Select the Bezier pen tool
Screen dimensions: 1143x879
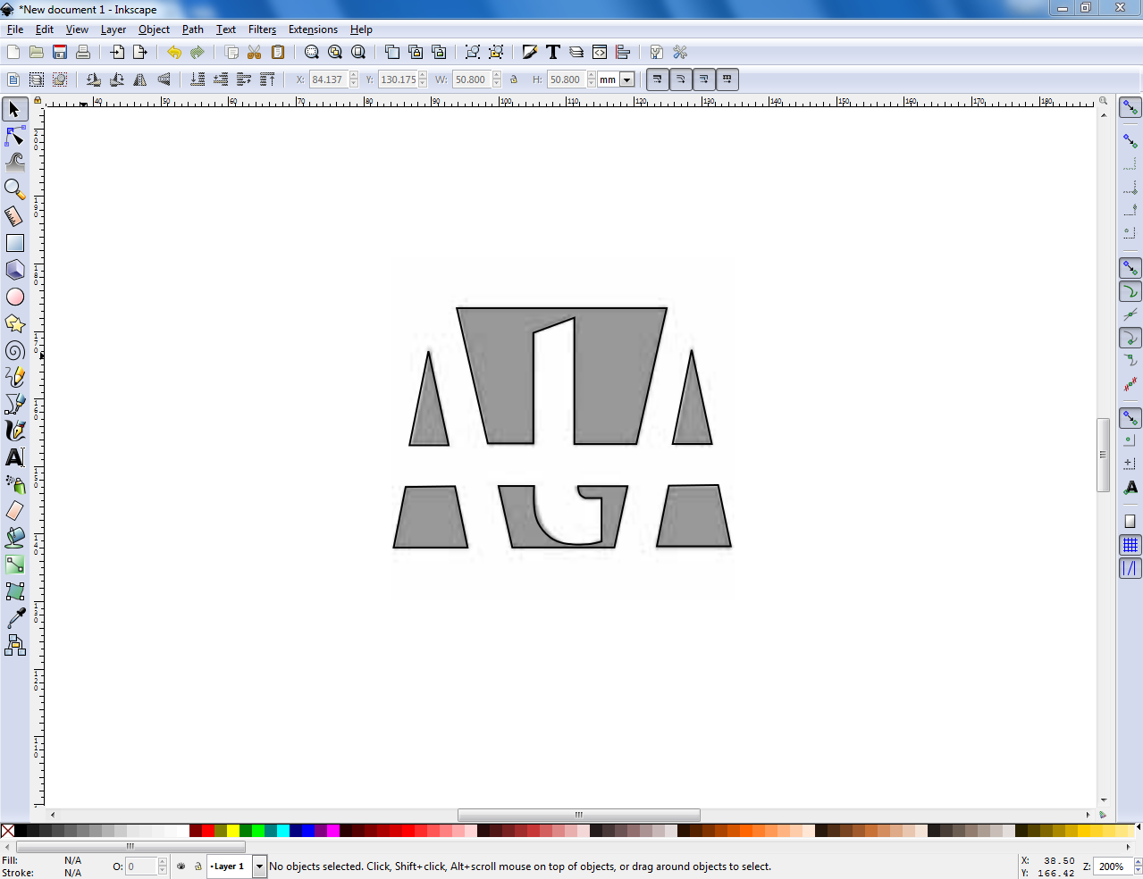pyautogui.click(x=14, y=404)
